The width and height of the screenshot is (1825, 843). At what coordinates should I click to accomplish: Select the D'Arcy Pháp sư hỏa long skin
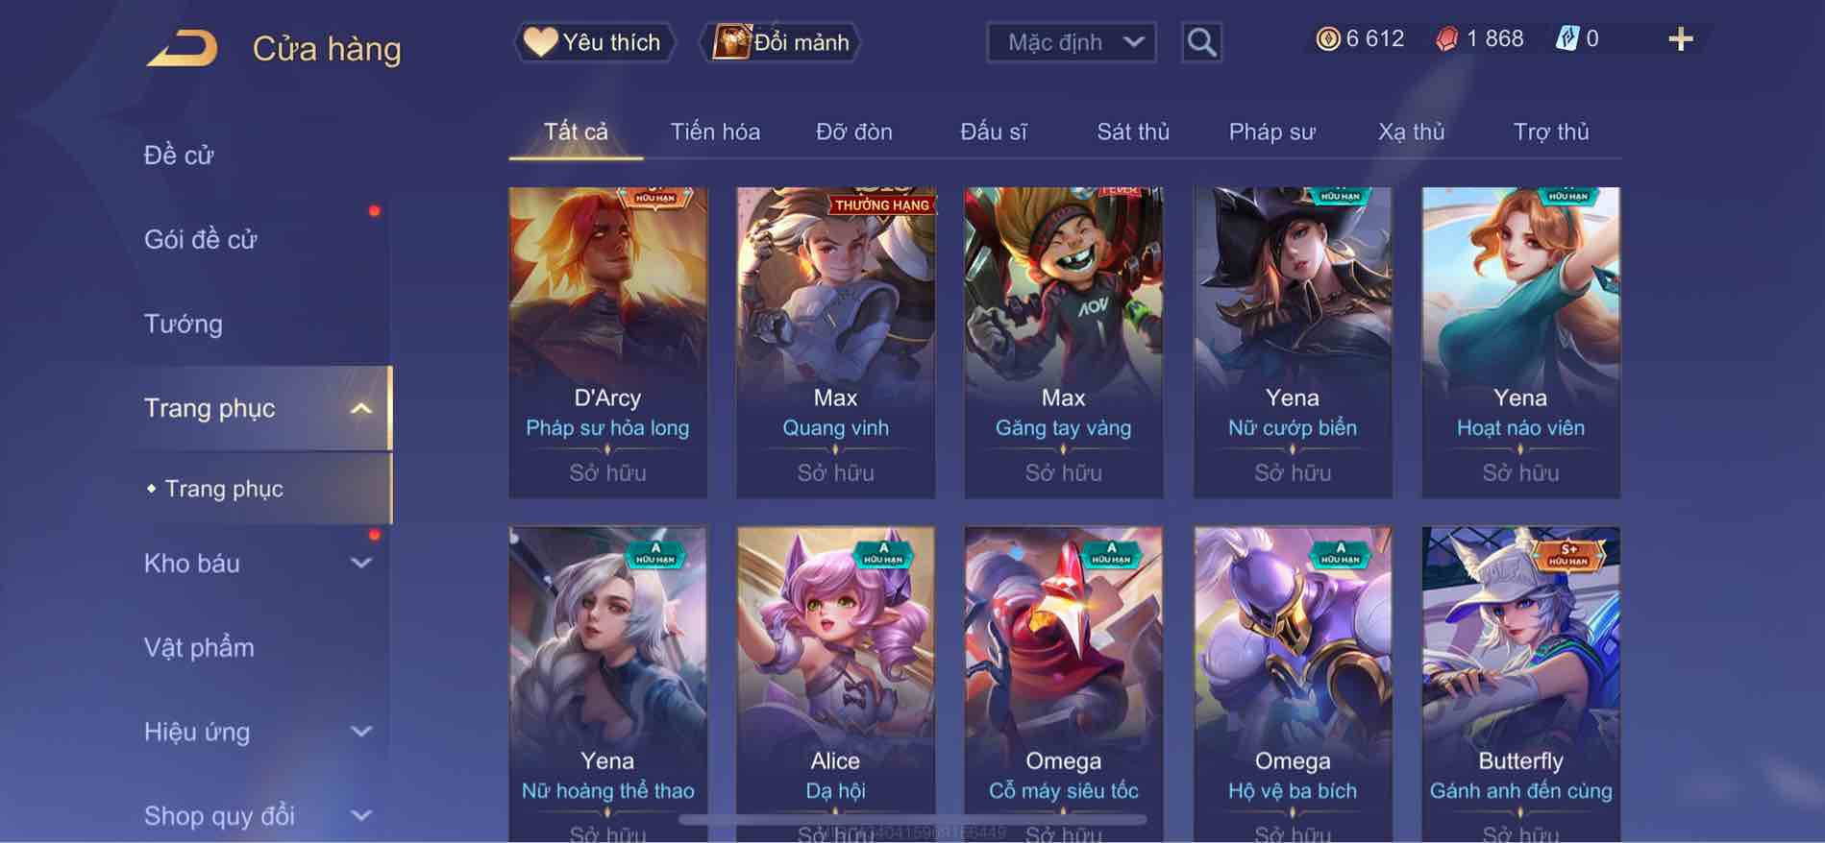point(607,343)
